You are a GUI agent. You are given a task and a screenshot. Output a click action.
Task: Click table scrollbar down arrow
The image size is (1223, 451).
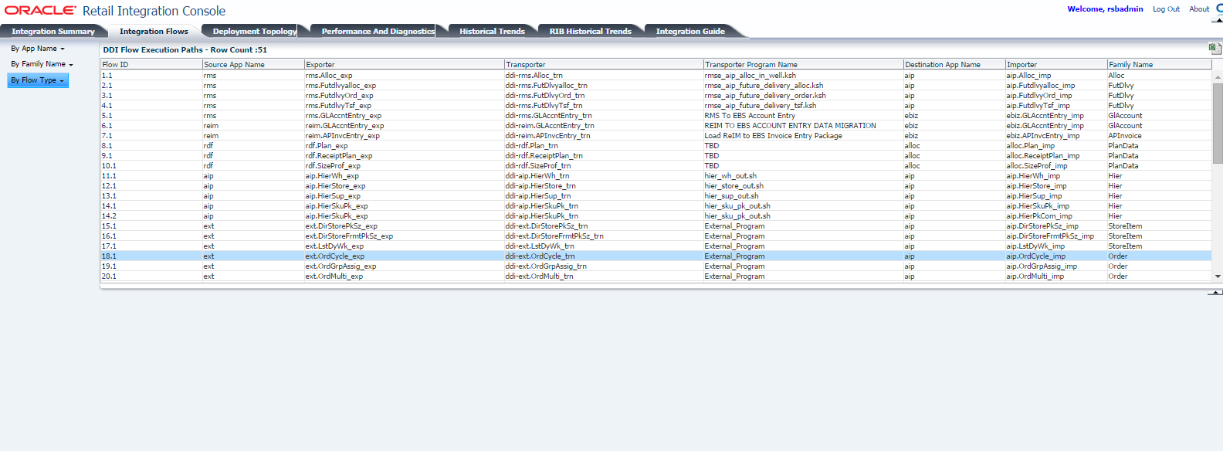coord(1218,276)
